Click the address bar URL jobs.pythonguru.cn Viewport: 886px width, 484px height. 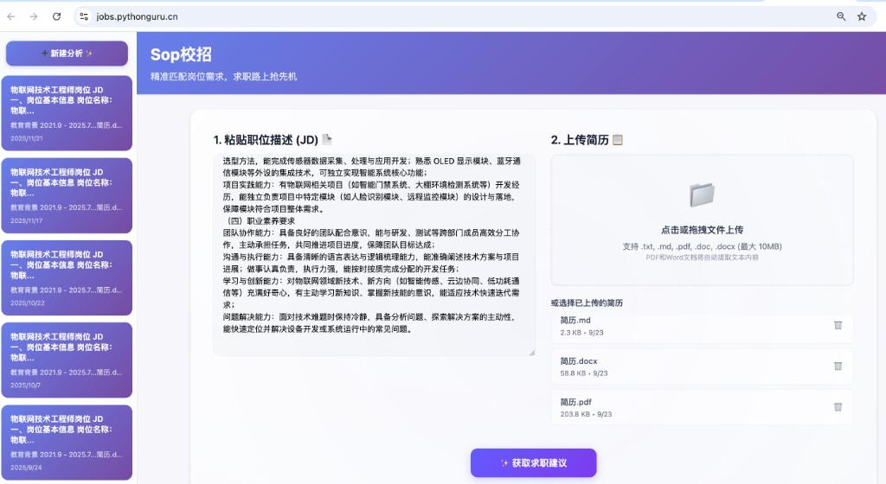137,17
